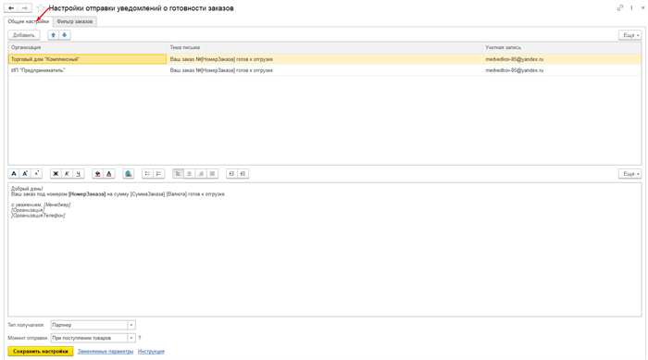This screenshot has width=648, height=360.
Task: Sort by the Учетная запись column header
Action: point(562,47)
